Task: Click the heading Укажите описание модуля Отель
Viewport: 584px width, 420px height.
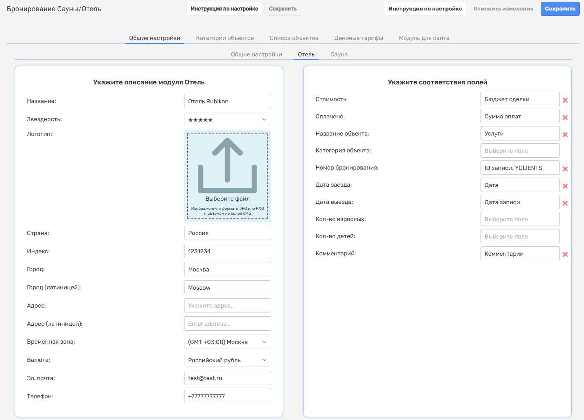Action: [149, 82]
